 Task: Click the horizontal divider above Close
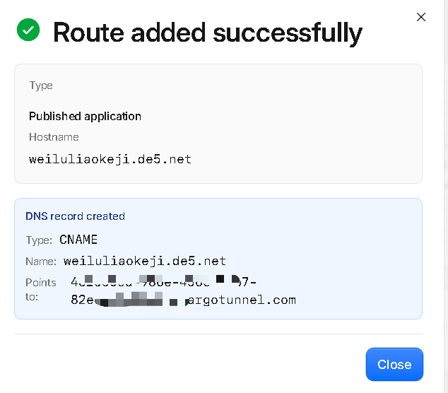(x=218, y=334)
